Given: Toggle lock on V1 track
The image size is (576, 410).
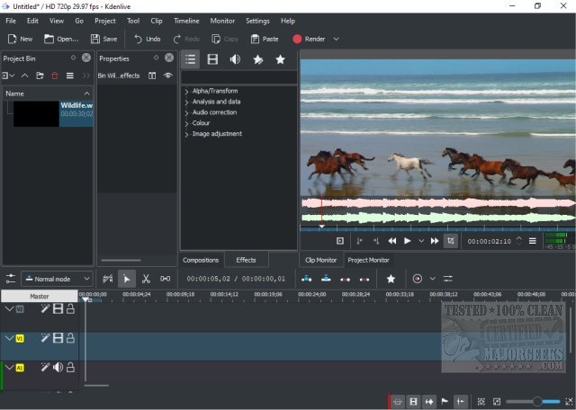Looking at the screenshot, I should point(70,338).
